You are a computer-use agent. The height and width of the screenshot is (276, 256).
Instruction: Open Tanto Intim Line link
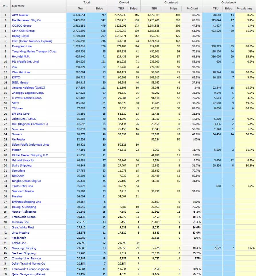[22, 186]
